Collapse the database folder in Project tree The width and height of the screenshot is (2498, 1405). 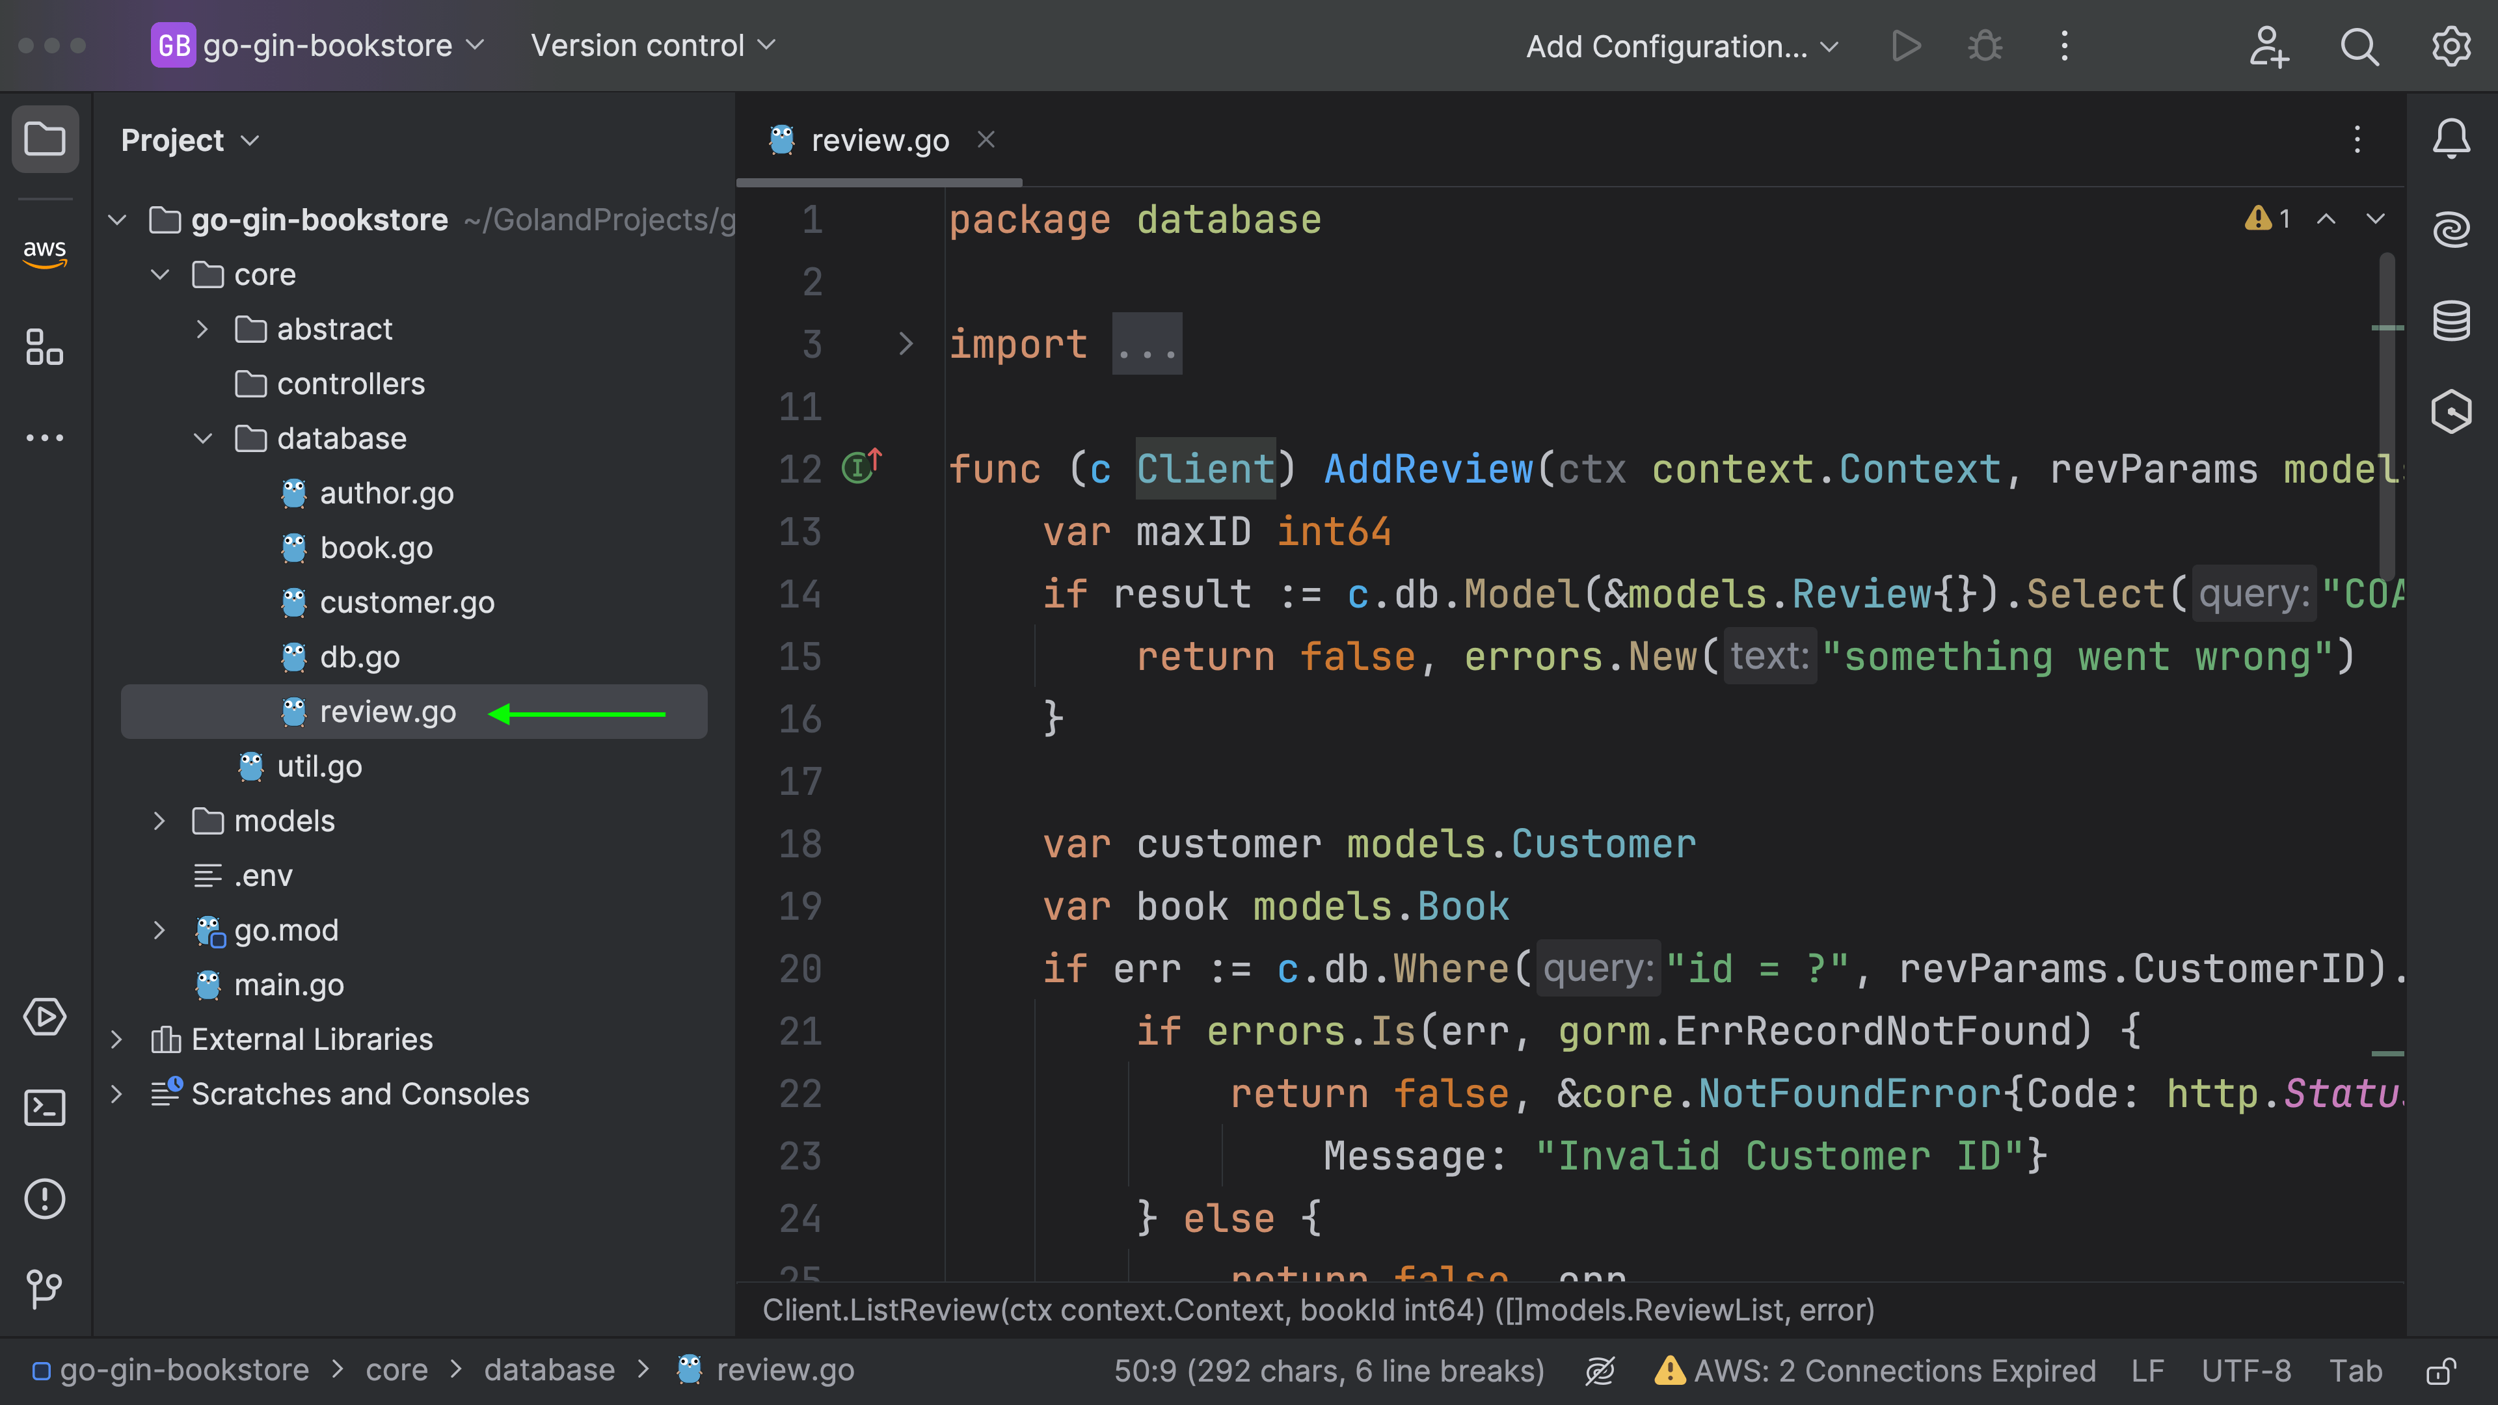(x=203, y=438)
